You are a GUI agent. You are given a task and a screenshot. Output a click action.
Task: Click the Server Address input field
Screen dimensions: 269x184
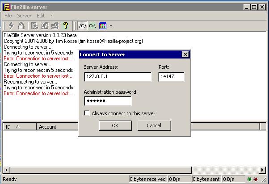point(118,77)
